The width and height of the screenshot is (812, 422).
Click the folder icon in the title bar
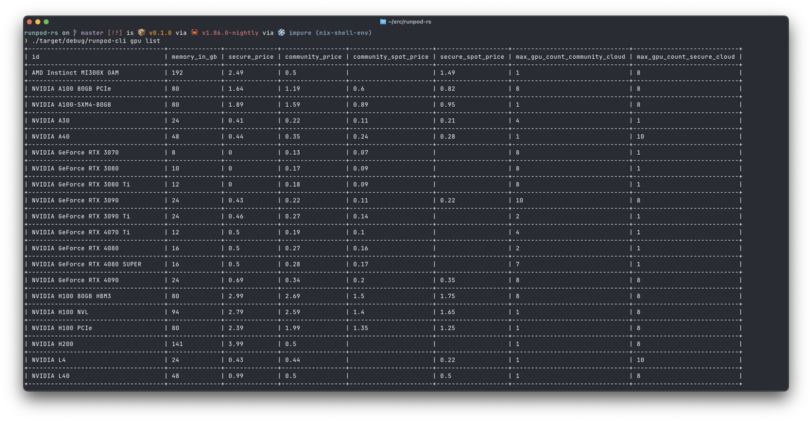(383, 22)
